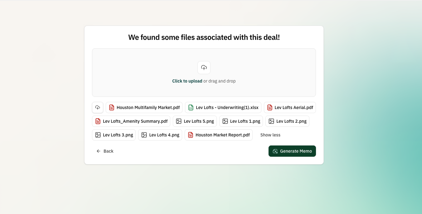
Task: Click the spreadsheet icon on Lev Lofts Underwriting file
Action: [x=191, y=107]
